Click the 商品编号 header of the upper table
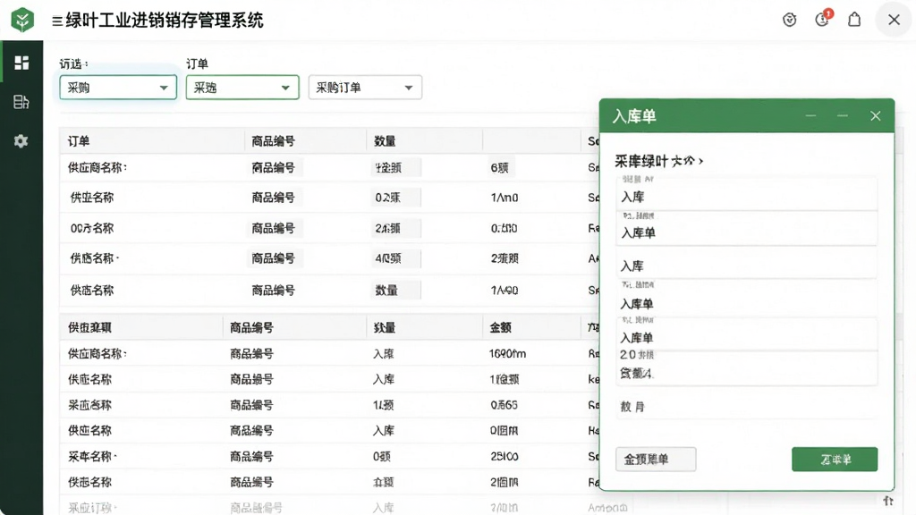The width and height of the screenshot is (916, 515). point(273,140)
